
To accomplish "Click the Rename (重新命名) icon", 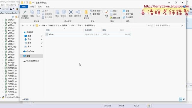I will pos(78,13).
